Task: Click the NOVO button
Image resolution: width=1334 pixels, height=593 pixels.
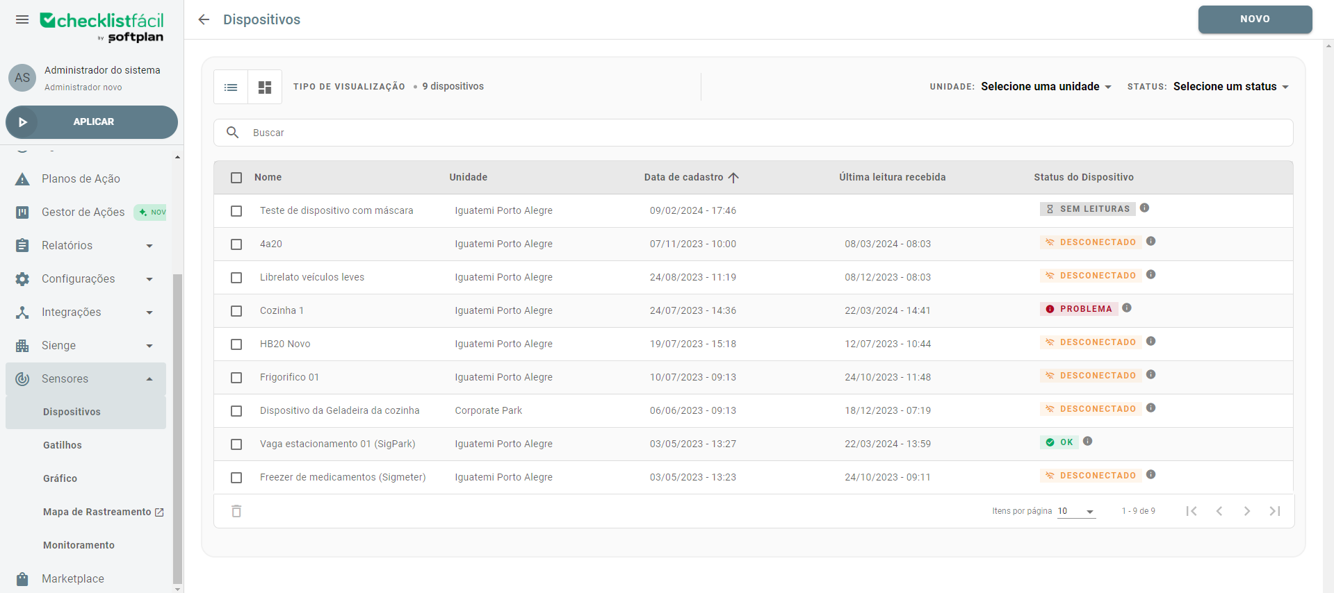Action: (1255, 19)
